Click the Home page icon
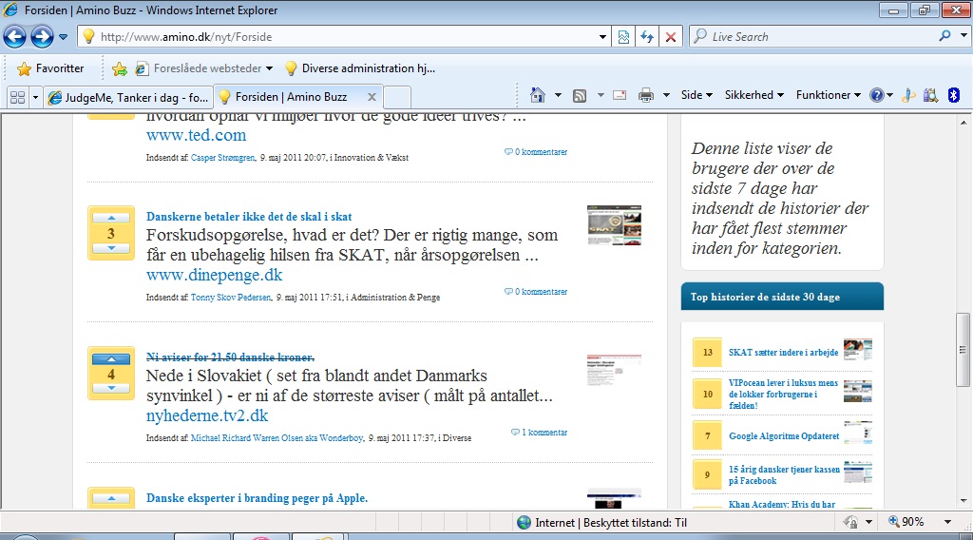The height and width of the screenshot is (540, 973). pyautogui.click(x=538, y=96)
